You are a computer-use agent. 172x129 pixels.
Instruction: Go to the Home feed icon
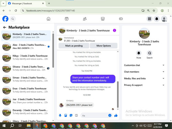[49, 19]
